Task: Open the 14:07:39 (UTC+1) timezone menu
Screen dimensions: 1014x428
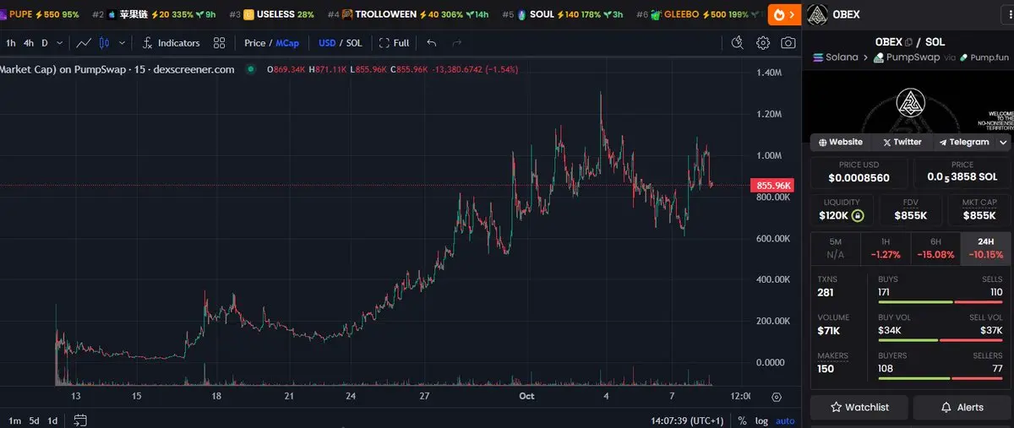Action: click(688, 420)
